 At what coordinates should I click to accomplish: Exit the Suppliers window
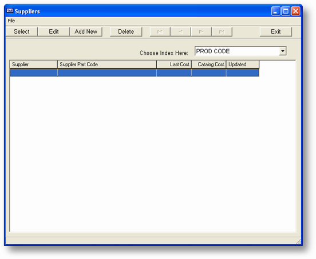276,31
